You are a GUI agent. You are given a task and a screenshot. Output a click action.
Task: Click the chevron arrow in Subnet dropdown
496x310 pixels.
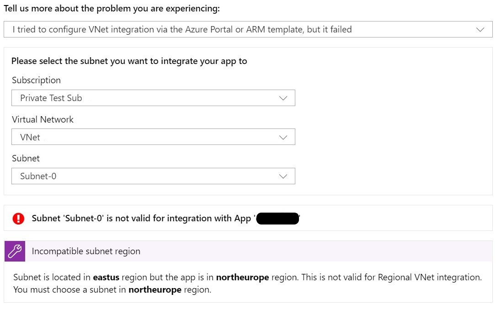[x=283, y=176]
